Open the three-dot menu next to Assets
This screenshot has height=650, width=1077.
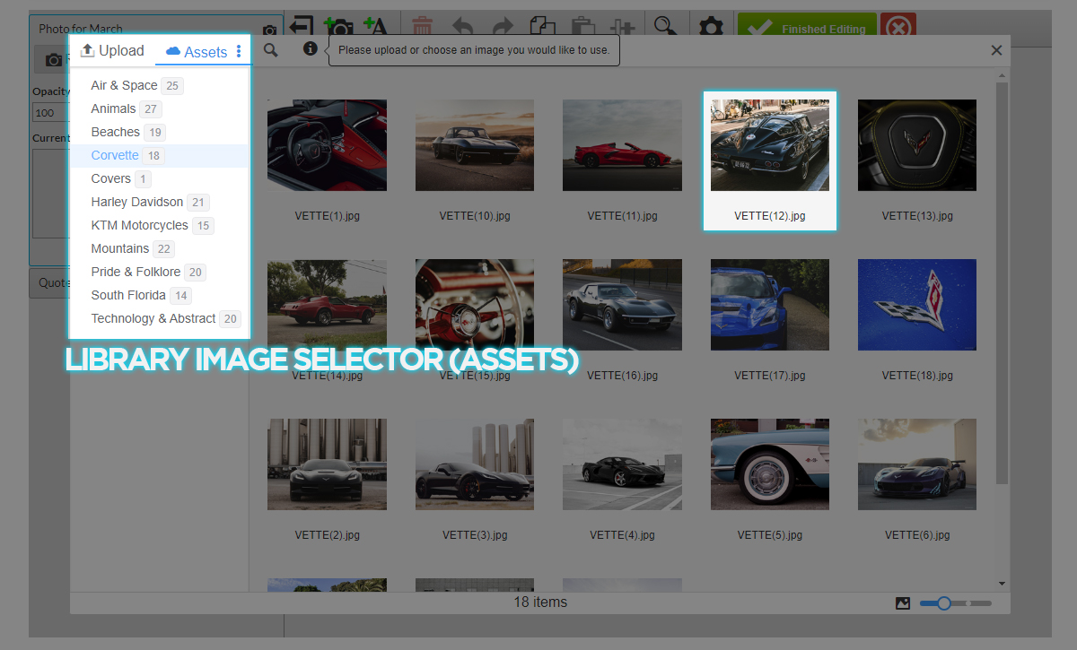239,51
